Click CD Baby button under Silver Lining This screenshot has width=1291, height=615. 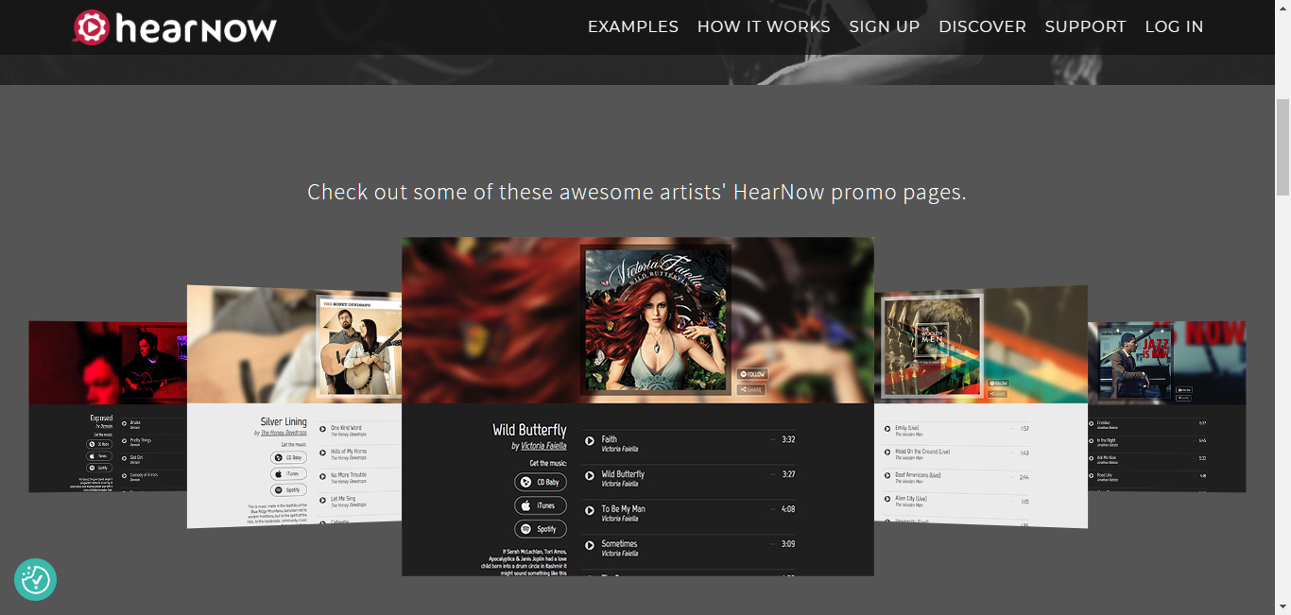pos(288,457)
